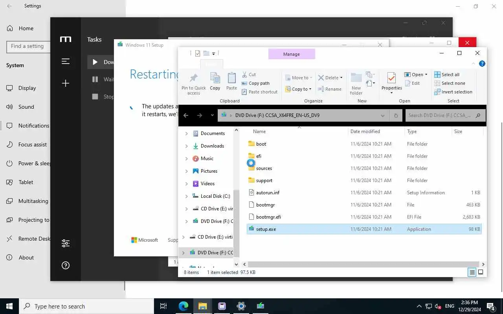Select Pictures in the navigation pane
The image size is (503, 314).
(209, 171)
